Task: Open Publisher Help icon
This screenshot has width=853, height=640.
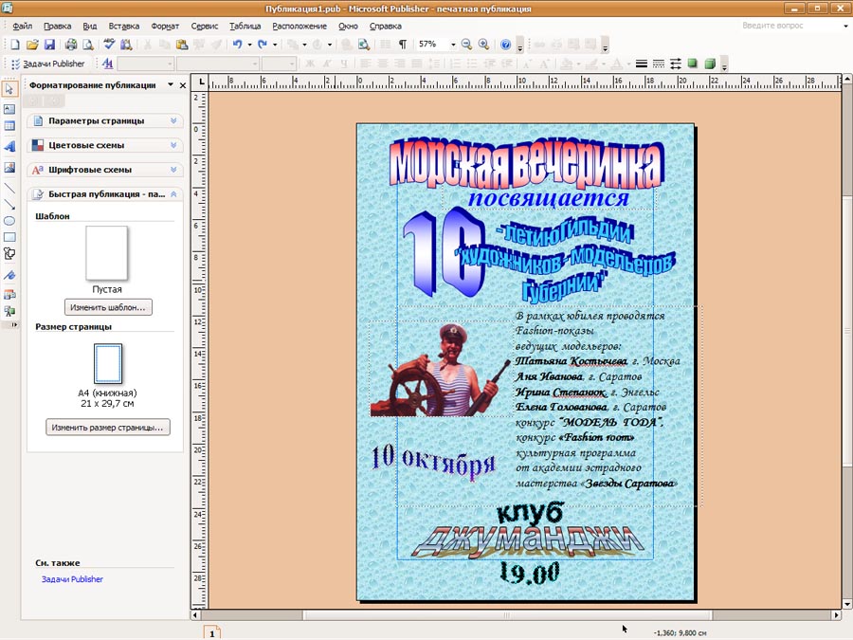Action: 505,45
